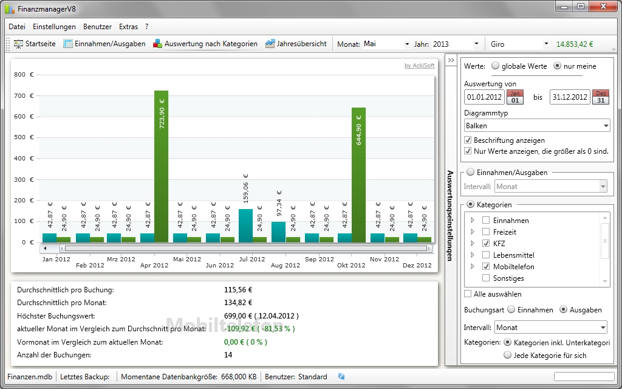
Task: Select Buchungsart Einnahmen radio button
Action: point(511,309)
